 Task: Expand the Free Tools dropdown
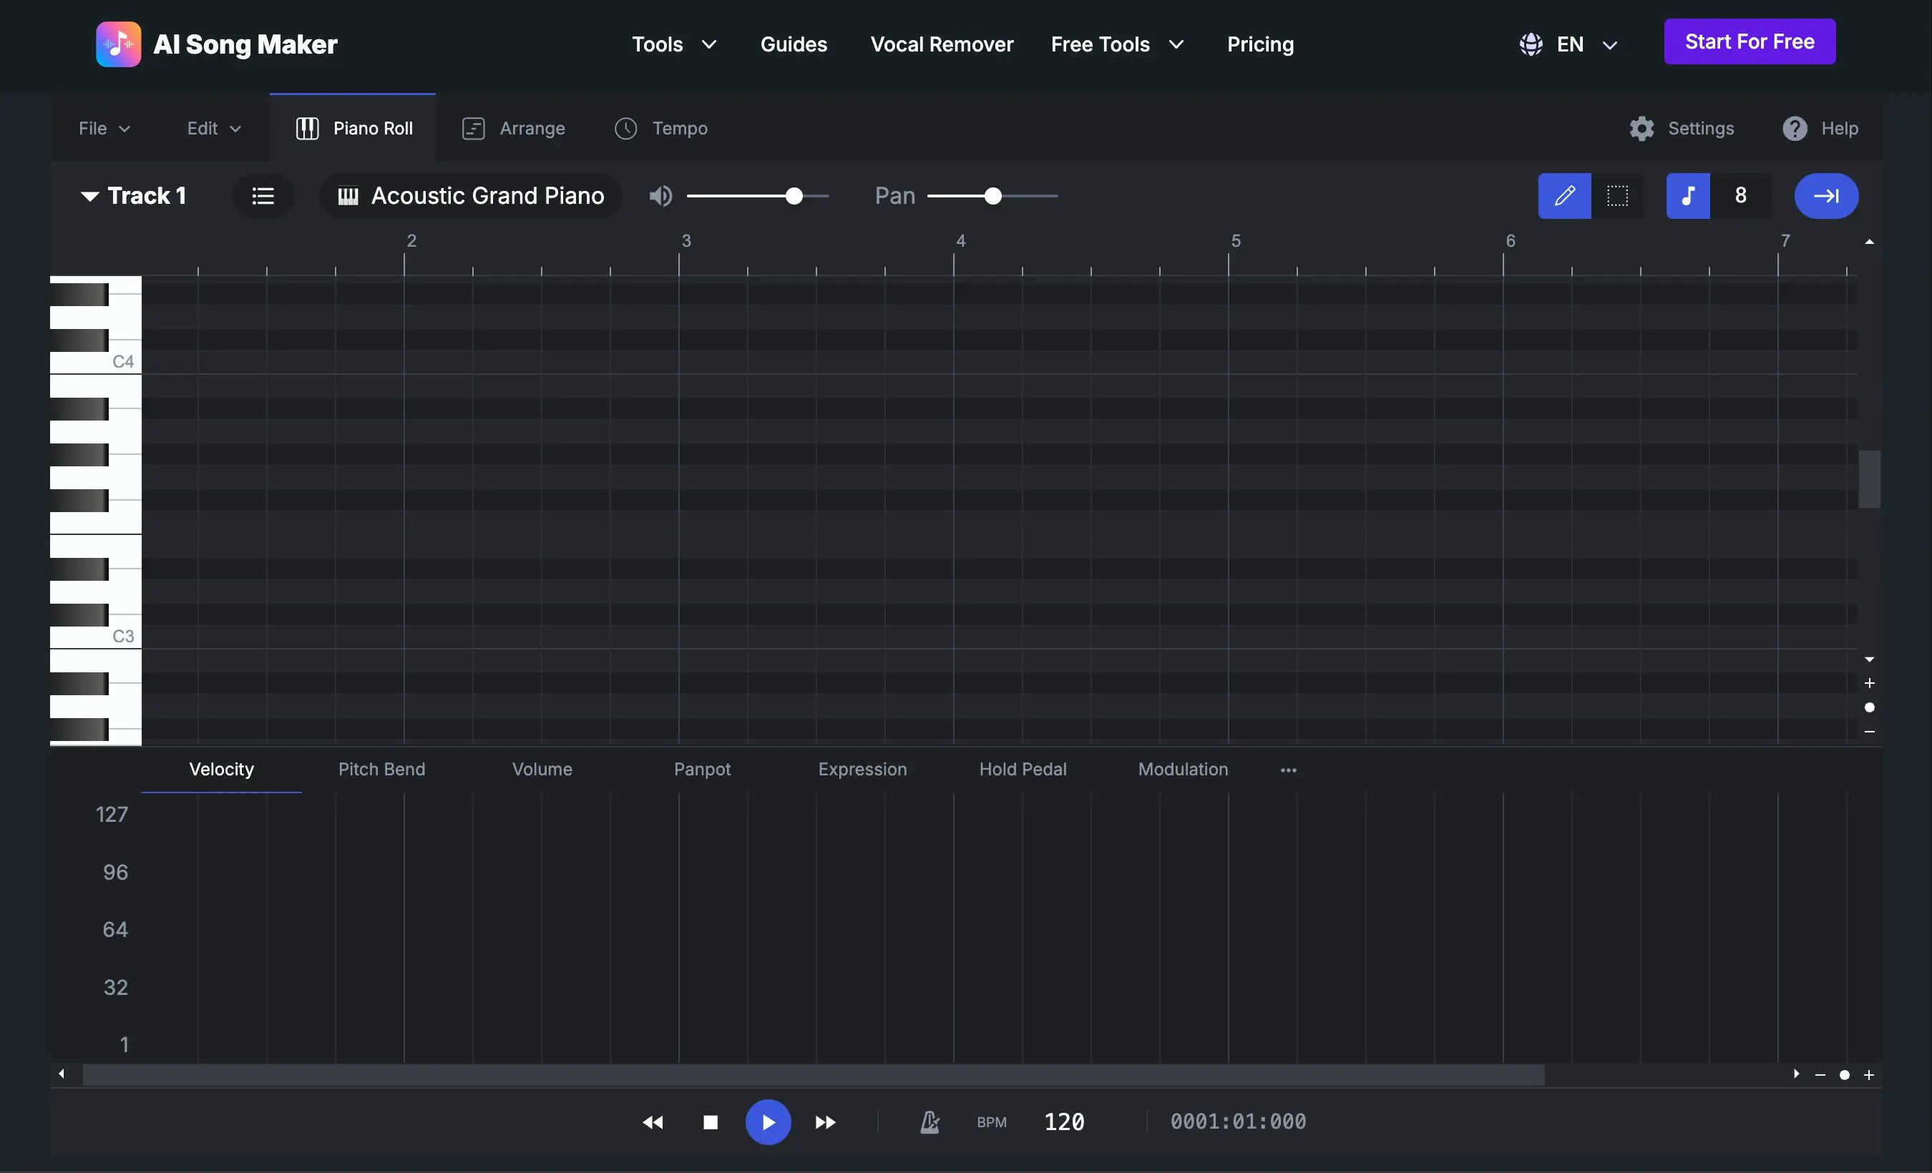point(1117,44)
